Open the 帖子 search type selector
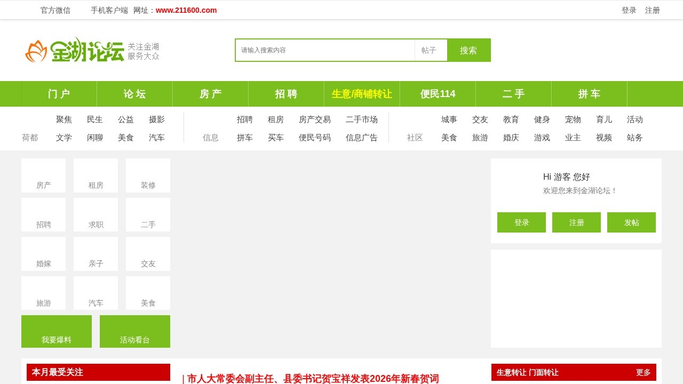The width and height of the screenshot is (683, 384). pos(431,50)
